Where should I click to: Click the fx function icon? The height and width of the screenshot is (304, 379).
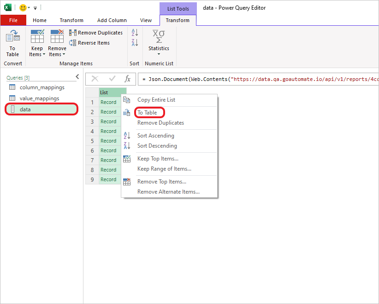point(127,79)
